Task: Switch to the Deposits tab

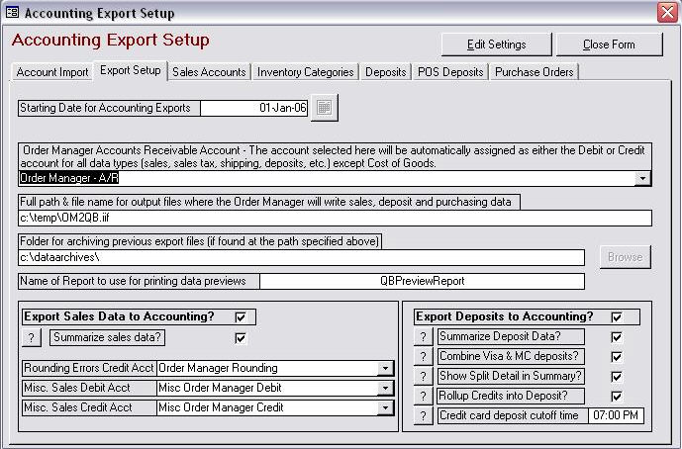Action: tap(386, 72)
